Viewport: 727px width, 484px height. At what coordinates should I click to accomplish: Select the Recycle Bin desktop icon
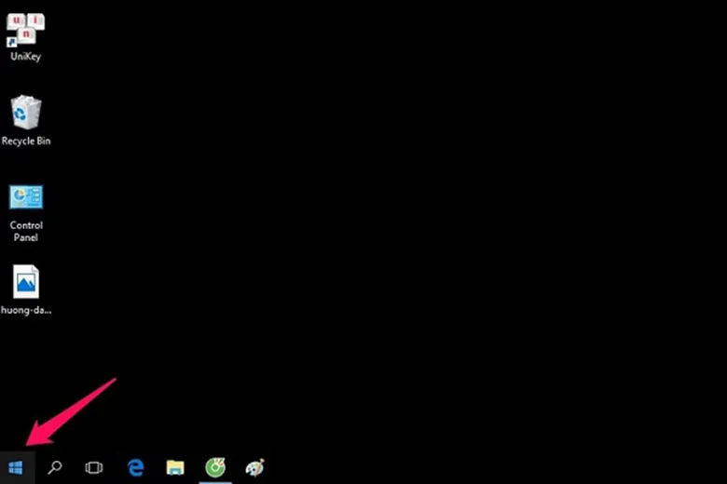point(26,113)
